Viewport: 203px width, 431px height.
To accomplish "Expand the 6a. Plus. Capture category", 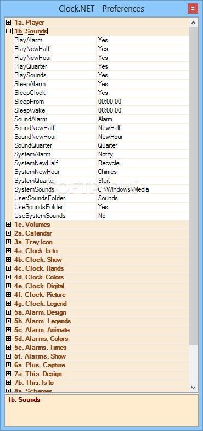I will point(9,365).
